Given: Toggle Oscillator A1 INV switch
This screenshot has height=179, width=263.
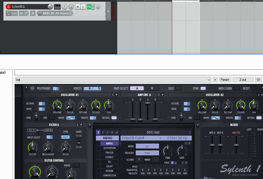Looking at the screenshot, I should 52,118.
